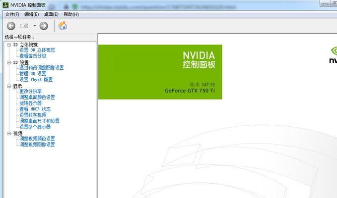Open 更改分辨率 link

(x=30, y=91)
